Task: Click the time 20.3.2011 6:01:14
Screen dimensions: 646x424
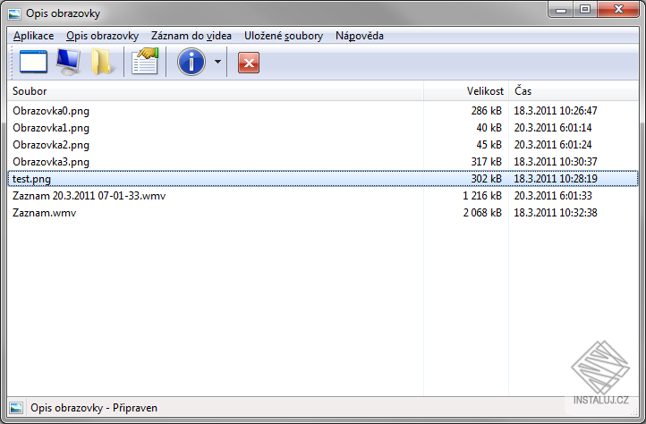Action: tap(553, 128)
